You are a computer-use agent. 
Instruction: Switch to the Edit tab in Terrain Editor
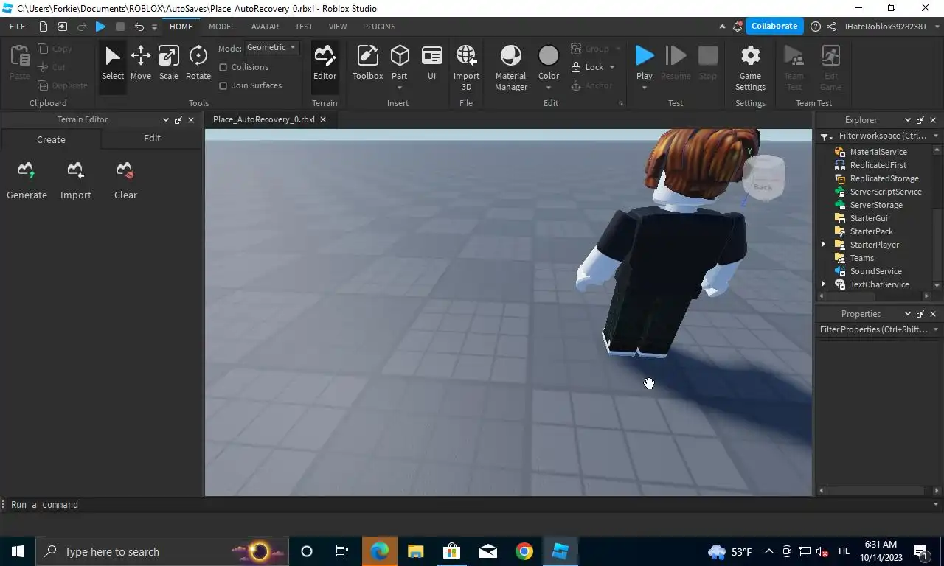(x=152, y=139)
